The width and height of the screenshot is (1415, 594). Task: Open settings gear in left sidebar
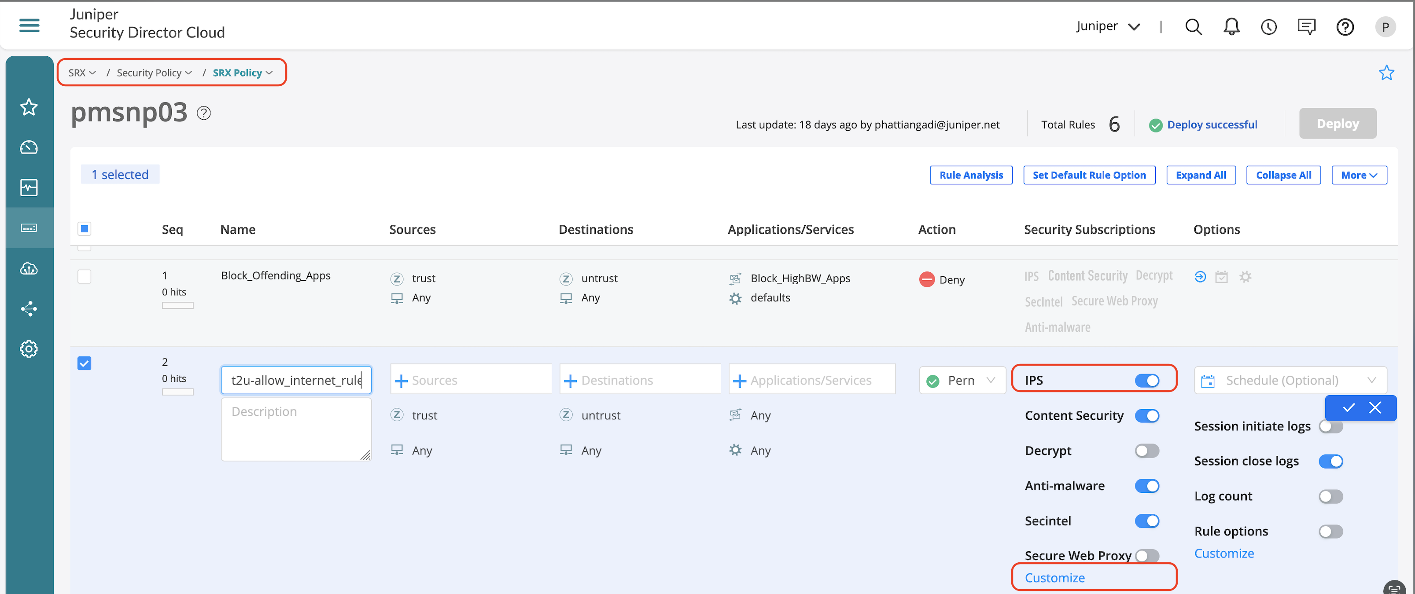(x=29, y=349)
